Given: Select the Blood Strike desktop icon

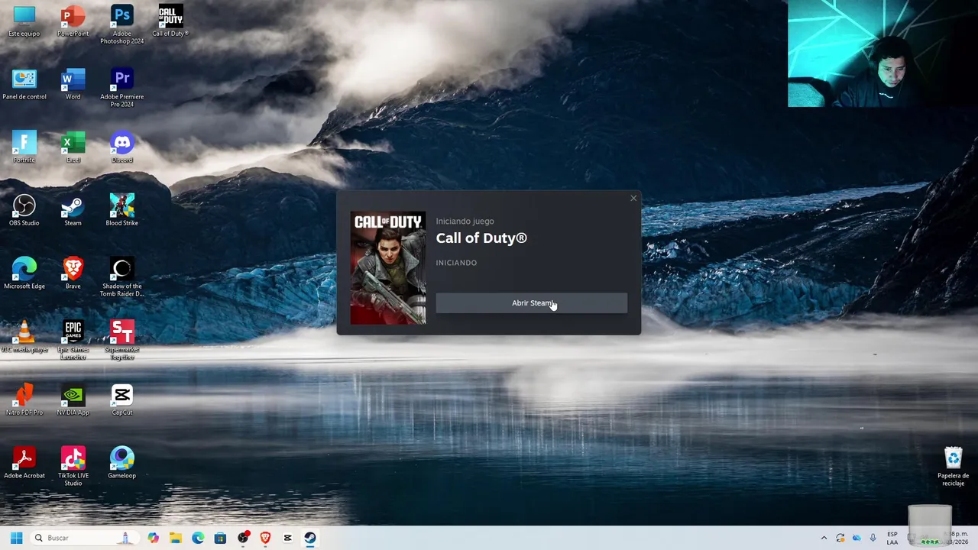Looking at the screenshot, I should [122, 211].
